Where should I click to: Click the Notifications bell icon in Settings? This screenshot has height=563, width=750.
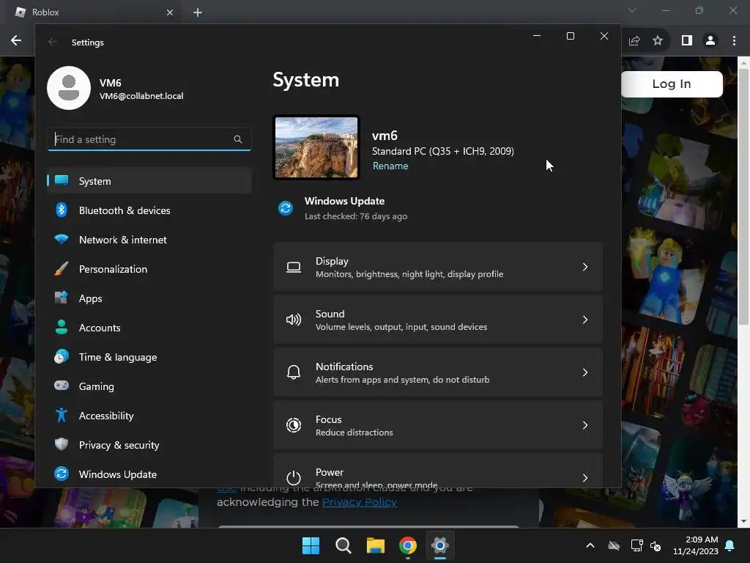tap(294, 372)
